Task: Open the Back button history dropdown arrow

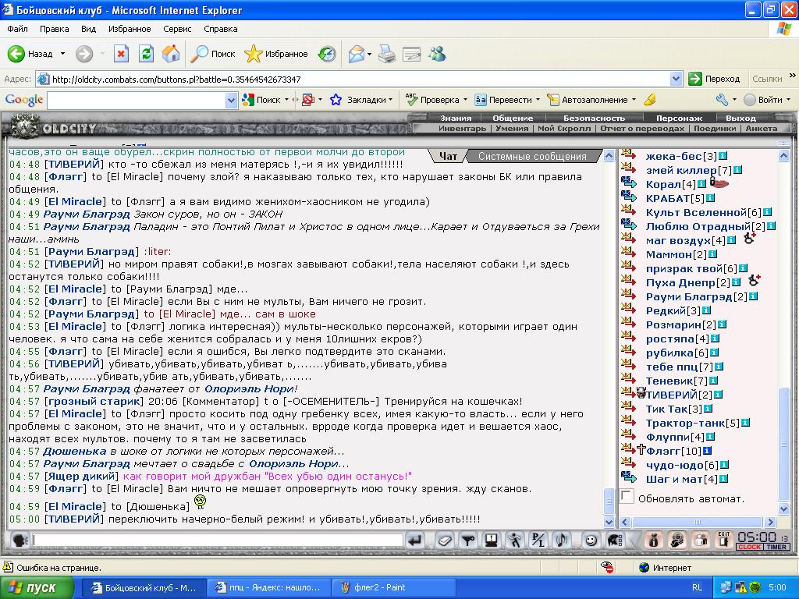Action: click(x=62, y=54)
